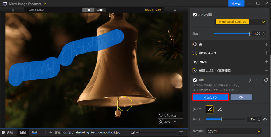Go back with the left arrow icon

[51, 132]
